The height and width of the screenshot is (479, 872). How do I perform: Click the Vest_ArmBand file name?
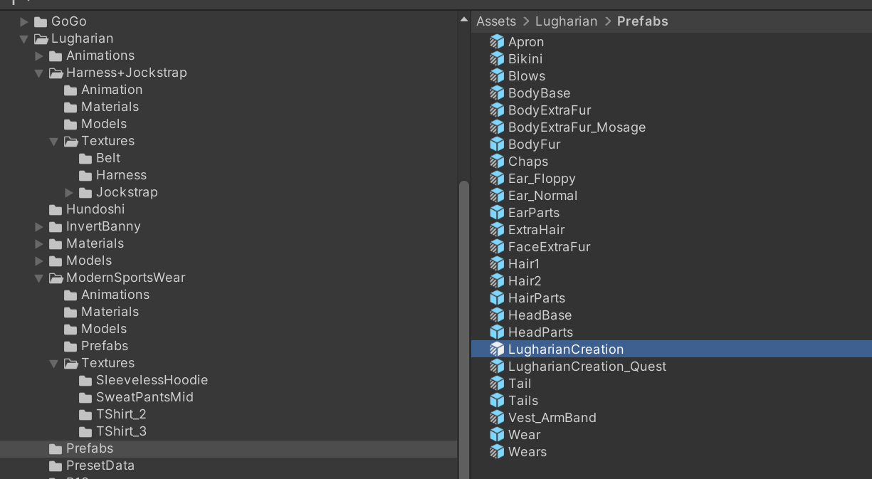click(552, 418)
